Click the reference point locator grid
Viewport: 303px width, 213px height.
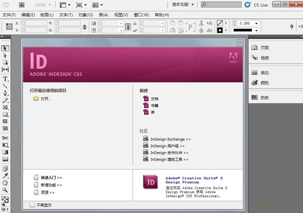click(x=9, y=27)
